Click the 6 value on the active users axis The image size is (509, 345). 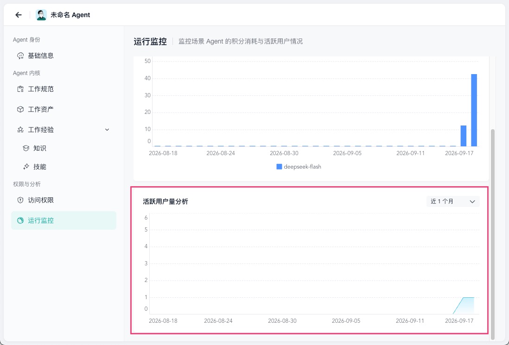pos(146,218)
